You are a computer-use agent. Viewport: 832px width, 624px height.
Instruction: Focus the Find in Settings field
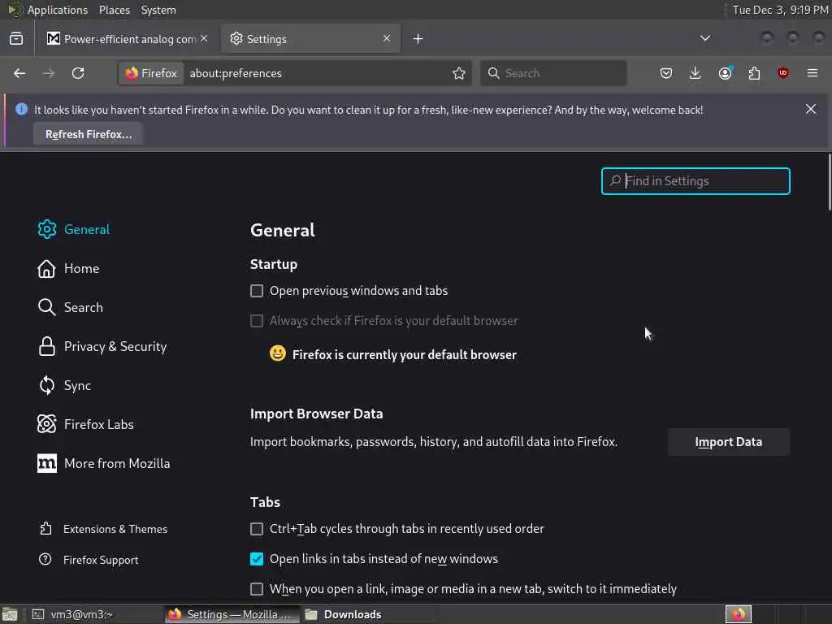pyautogui.click(x=695, y=181)
